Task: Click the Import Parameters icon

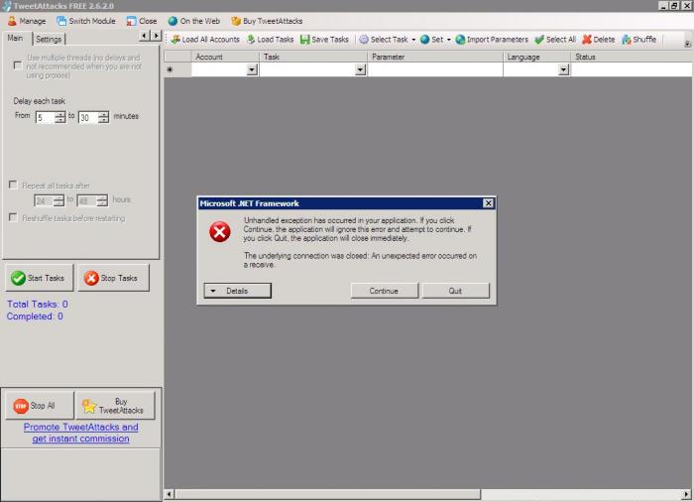Action: tap(460, 40)
